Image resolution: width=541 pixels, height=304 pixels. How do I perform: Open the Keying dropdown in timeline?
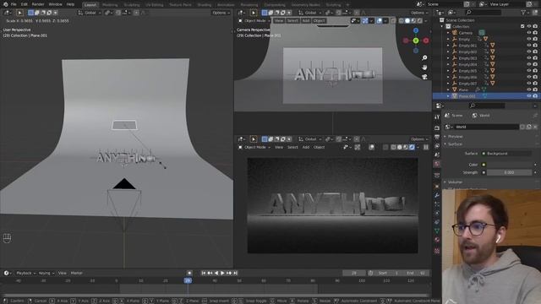[46, 273]
